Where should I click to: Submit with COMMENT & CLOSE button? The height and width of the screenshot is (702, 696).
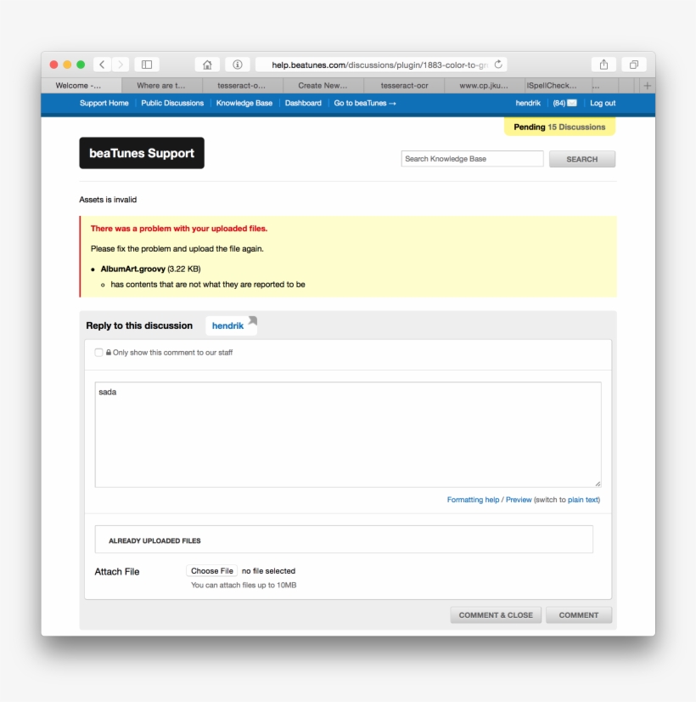tap(496, 615)
